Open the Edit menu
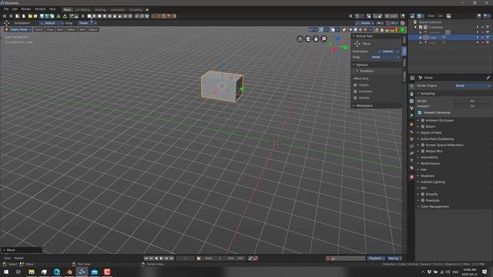493x277 pixels. 15,9
